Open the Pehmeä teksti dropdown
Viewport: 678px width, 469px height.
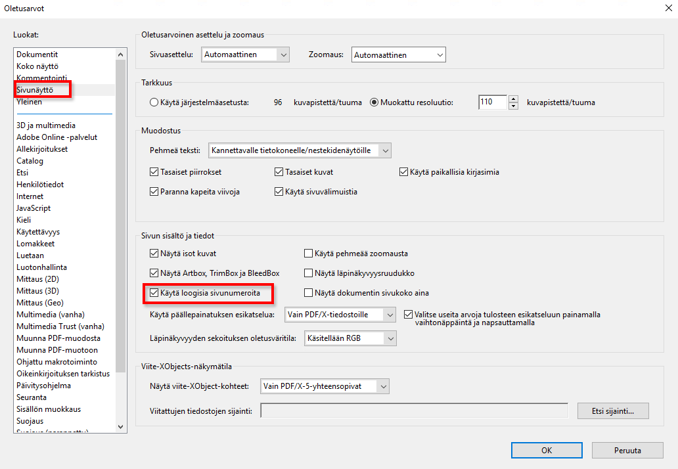point(300,150)
